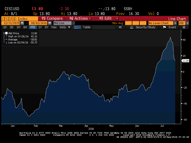
Task: Click the Compare button
Action: tap(52, 18)
